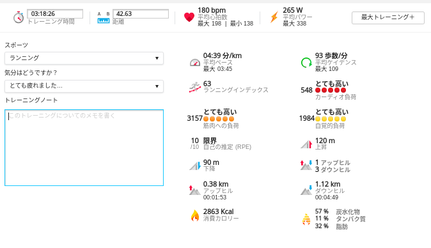Screen dimensions: 431x248
Task: Click the red heart rate icon
Action: coord(189,17)
